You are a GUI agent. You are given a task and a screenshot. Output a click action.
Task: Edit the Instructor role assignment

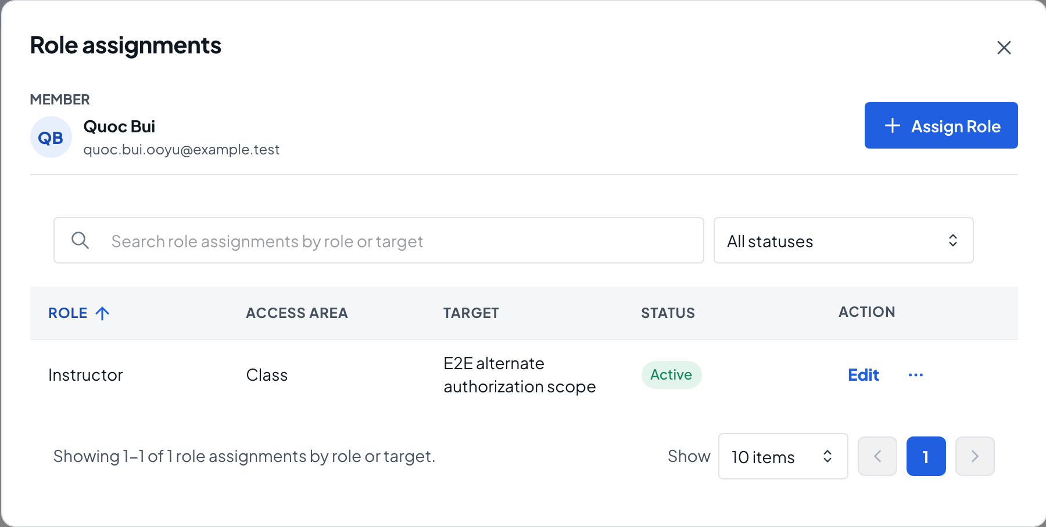click(x=863, y=375)
